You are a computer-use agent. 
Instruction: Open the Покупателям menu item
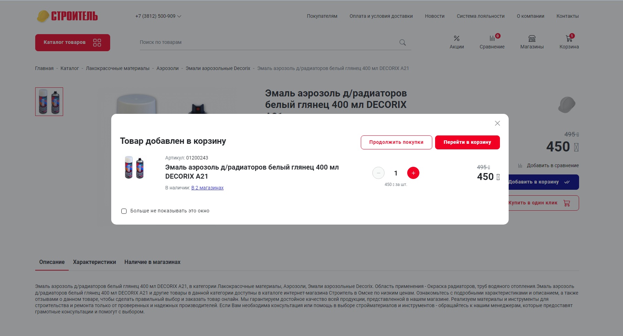click(322, 16)
